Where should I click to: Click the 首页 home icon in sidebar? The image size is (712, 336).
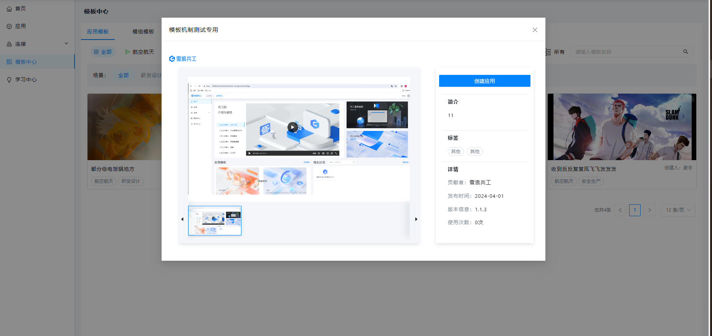9,8
